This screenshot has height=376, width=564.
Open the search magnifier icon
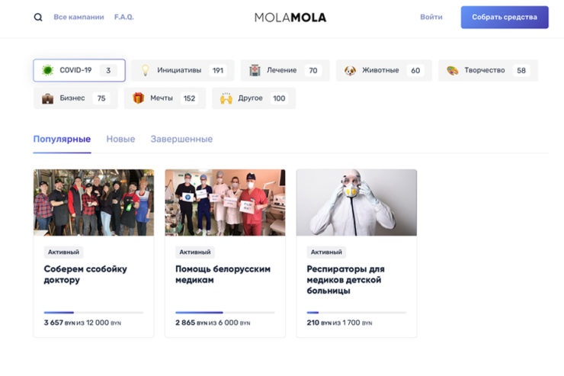point(38,18)
